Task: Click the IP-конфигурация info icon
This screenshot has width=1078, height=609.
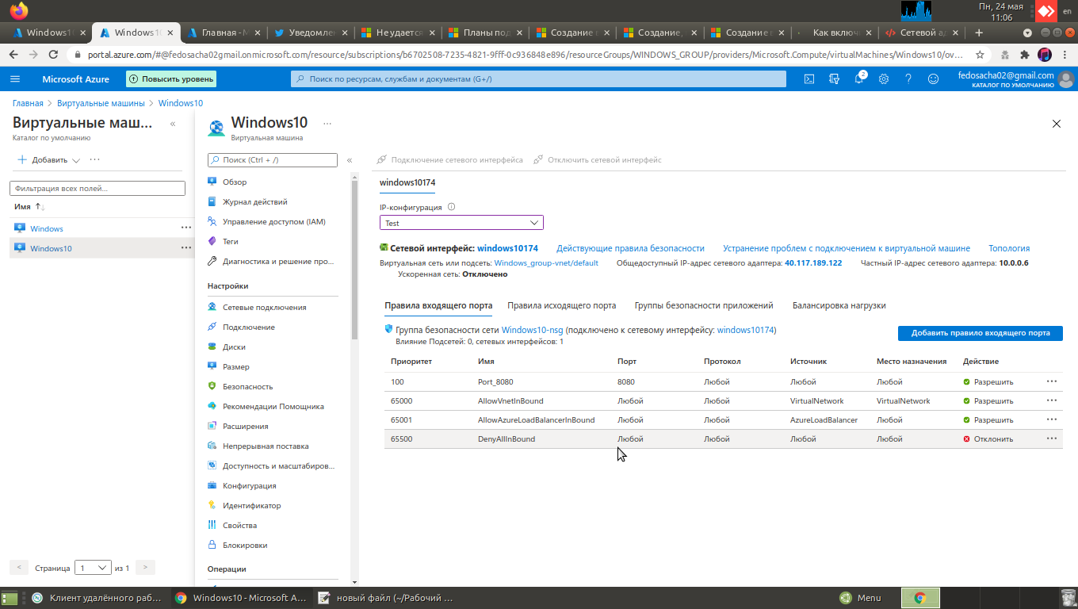Action: pos(452,207)
